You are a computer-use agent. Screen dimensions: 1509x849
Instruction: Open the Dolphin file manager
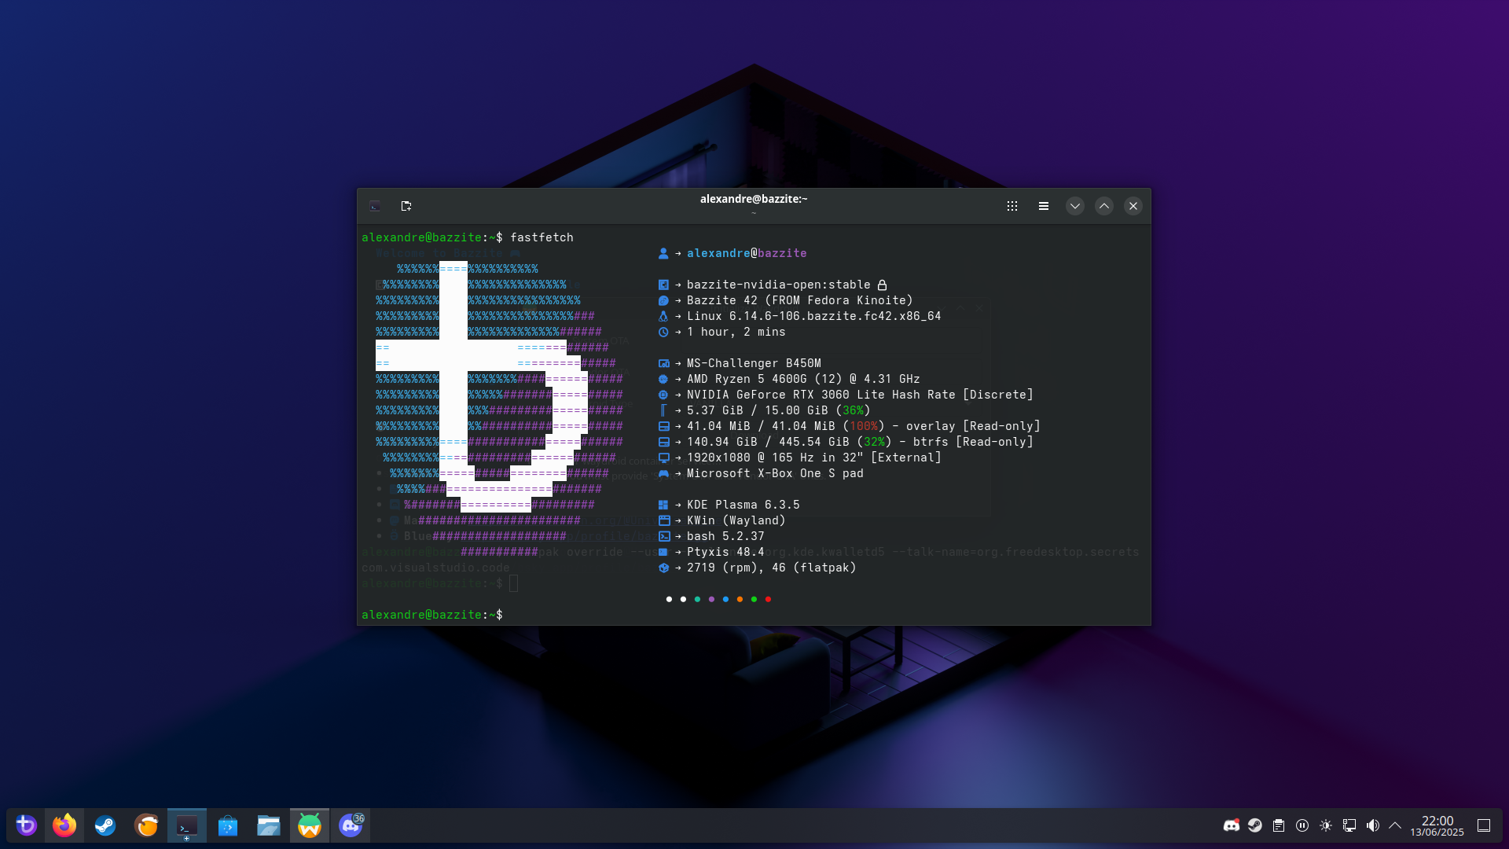tap(269, 825)
